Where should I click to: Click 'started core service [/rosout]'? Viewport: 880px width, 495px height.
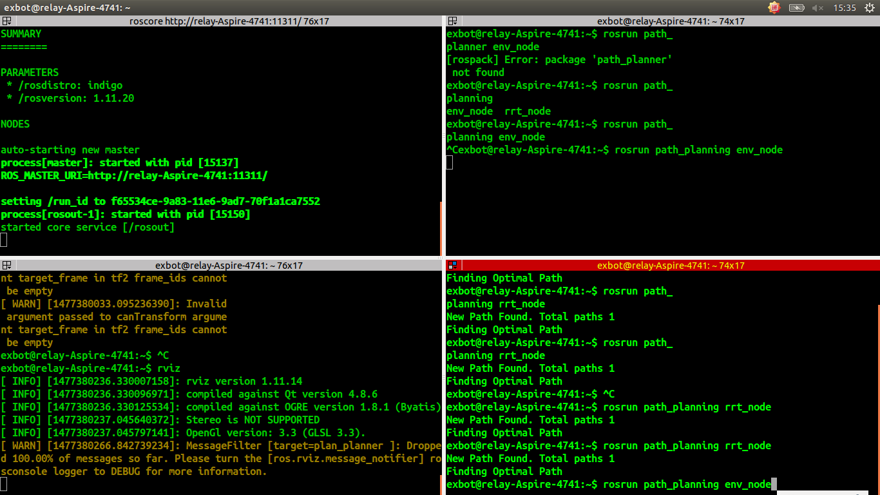88,227
